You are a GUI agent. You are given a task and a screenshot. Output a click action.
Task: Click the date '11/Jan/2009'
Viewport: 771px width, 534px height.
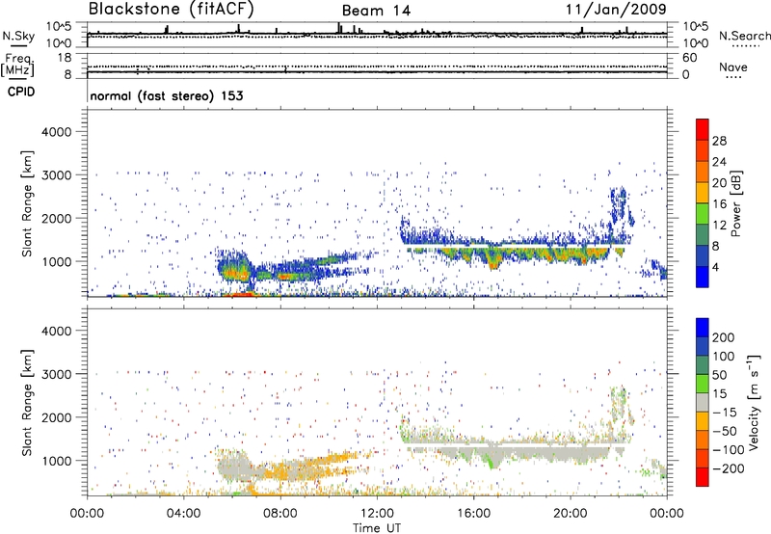point(616,9)
